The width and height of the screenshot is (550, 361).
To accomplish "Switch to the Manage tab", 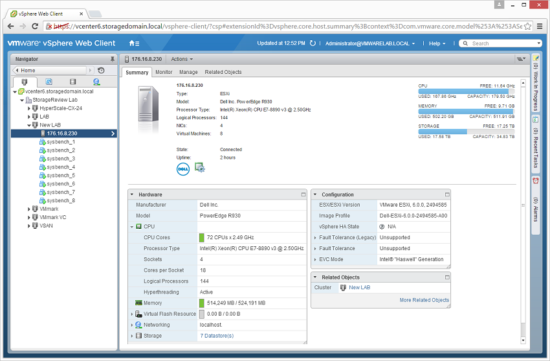I will point(188,72).
